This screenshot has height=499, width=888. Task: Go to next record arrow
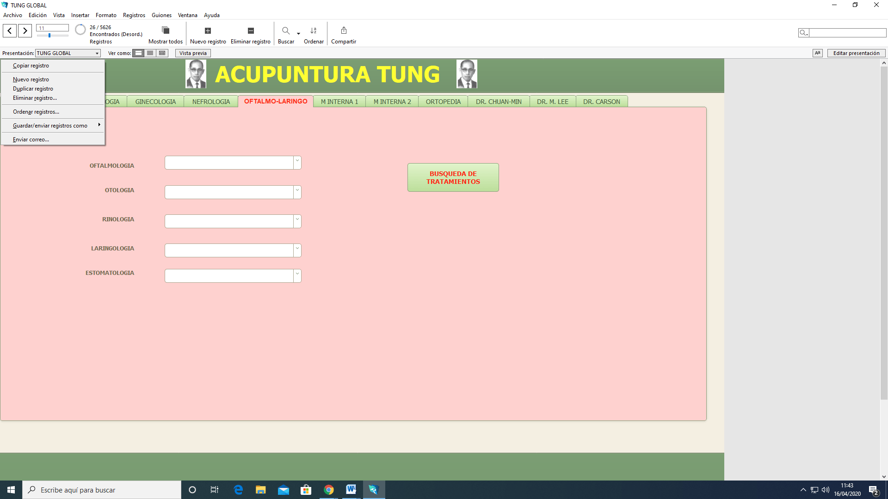click(25, 31)
